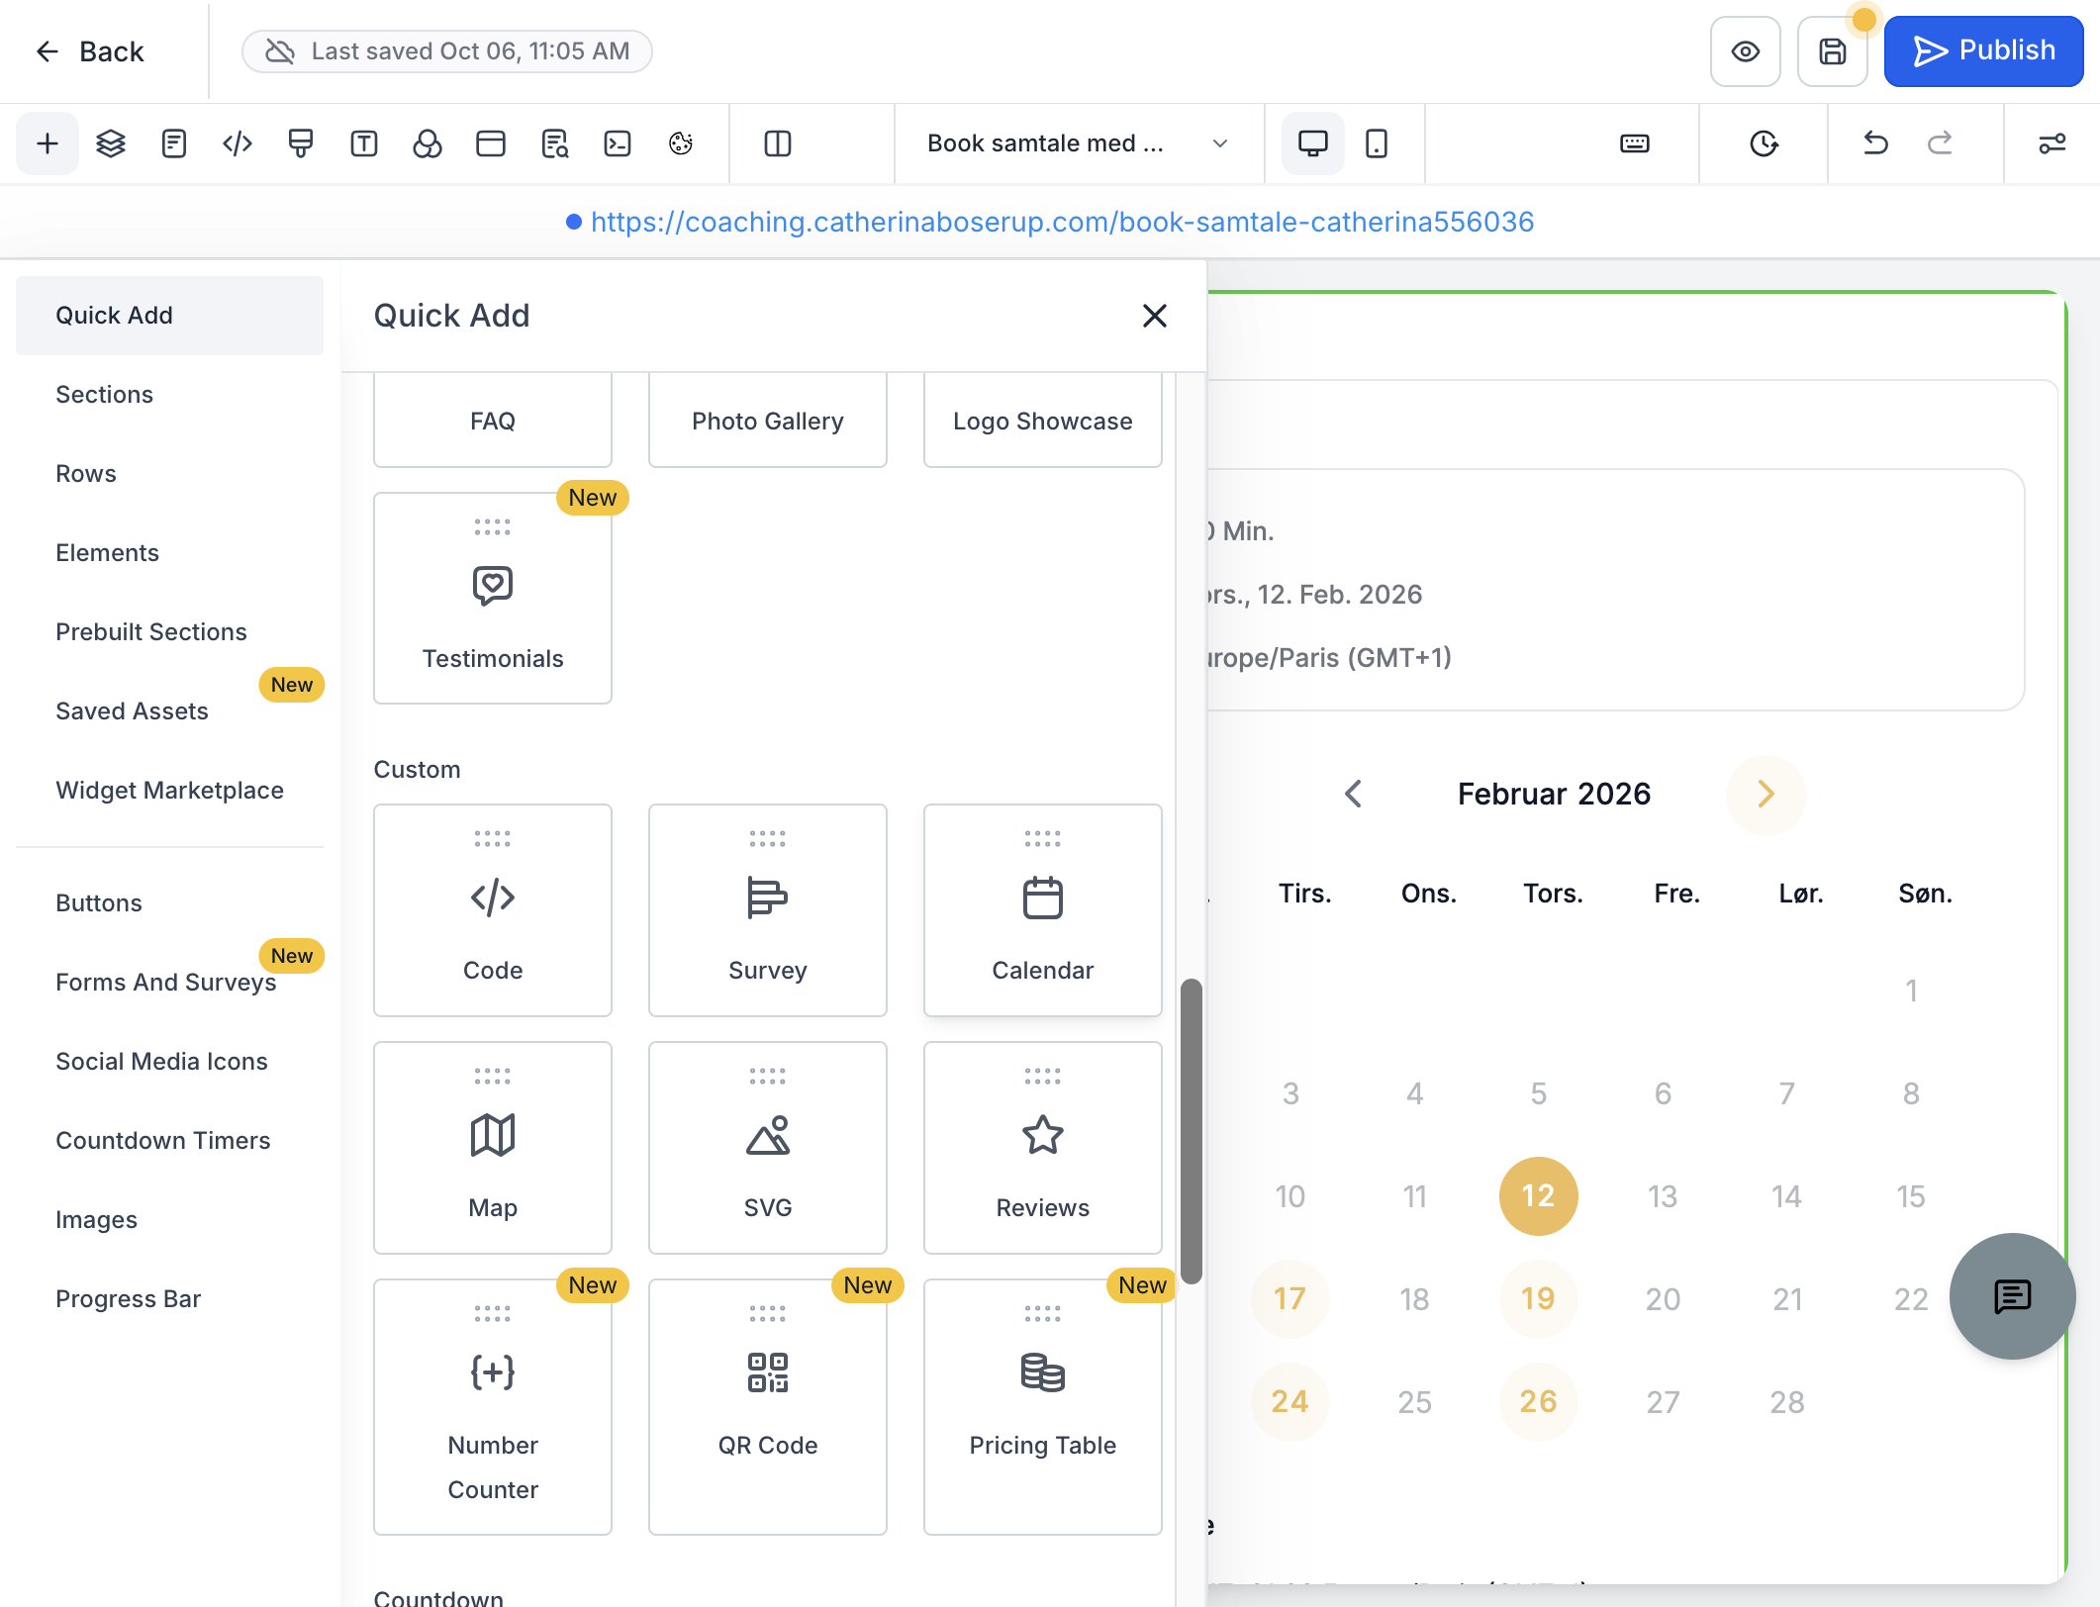Add the Reviews element

tap(1043, 1148)
